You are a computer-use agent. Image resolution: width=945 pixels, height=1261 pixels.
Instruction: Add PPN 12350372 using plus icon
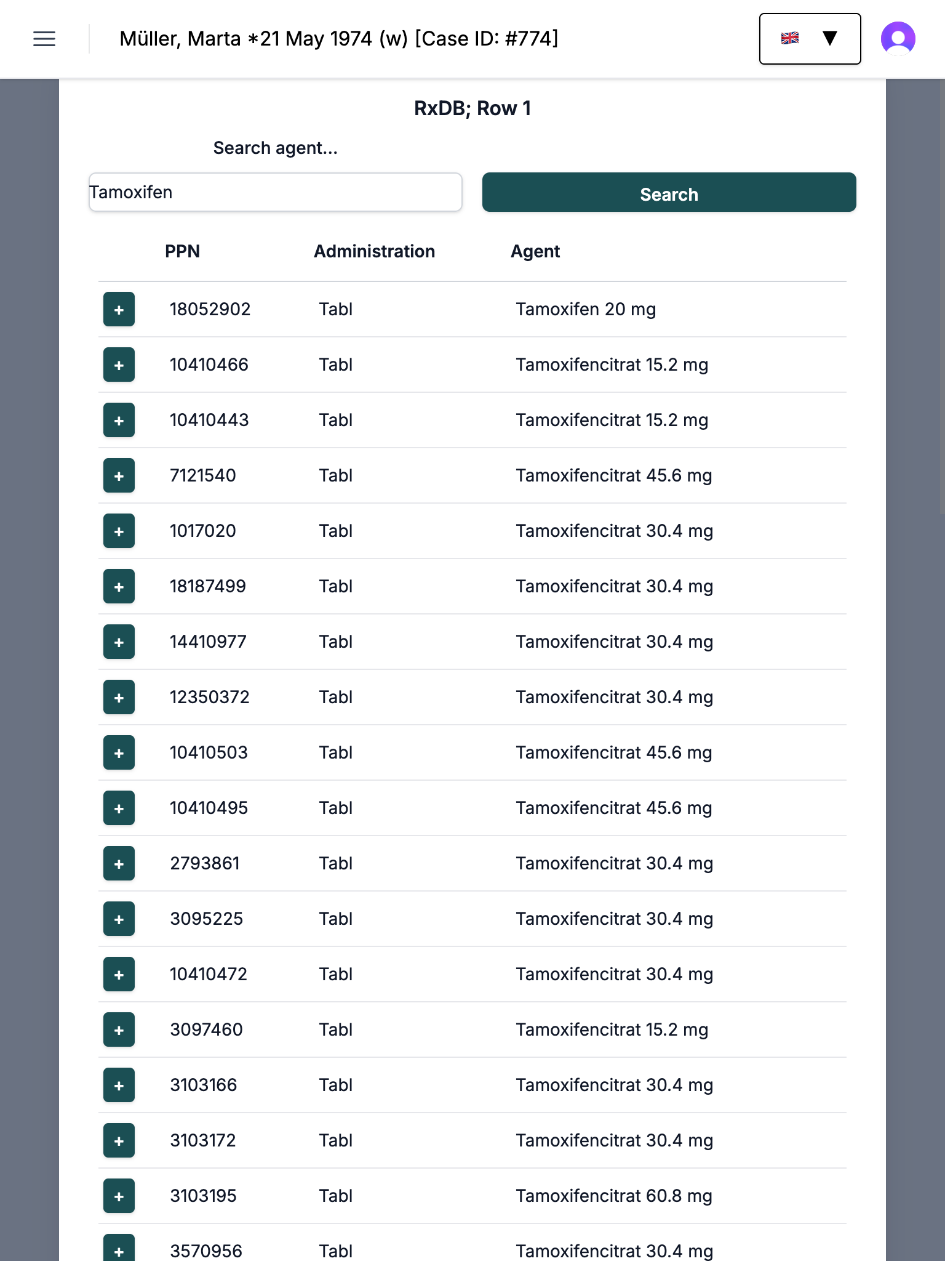pos(119,697)
